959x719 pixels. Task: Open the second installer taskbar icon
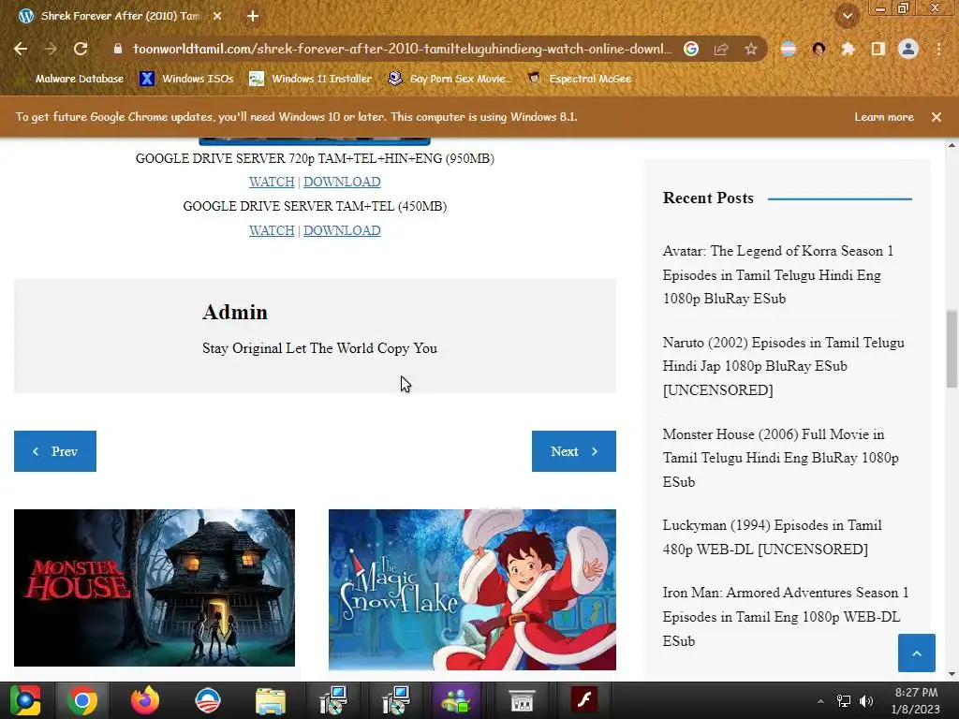396,700
